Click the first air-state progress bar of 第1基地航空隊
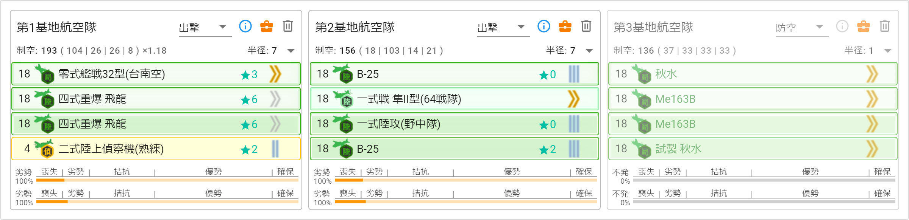This screenshot has width=909, height=220. [x=167, y=180]
